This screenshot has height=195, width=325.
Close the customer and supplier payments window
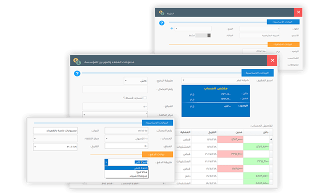(272, 60)
